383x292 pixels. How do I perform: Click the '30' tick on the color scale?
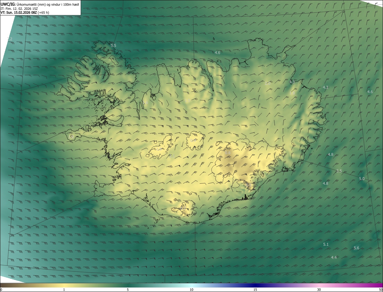[319, 290]
